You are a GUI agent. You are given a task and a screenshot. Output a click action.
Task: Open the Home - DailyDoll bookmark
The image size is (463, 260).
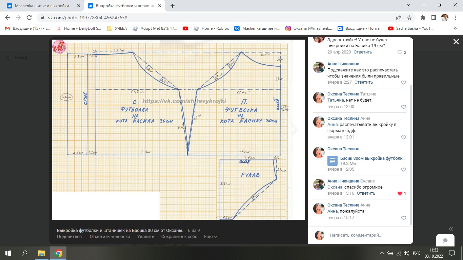pyautogui.click(x=79, y=28)
